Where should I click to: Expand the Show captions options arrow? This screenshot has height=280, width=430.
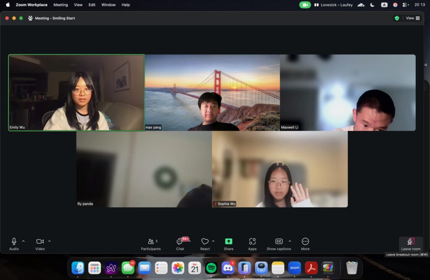pyautogui.click(x=290, y=241)
